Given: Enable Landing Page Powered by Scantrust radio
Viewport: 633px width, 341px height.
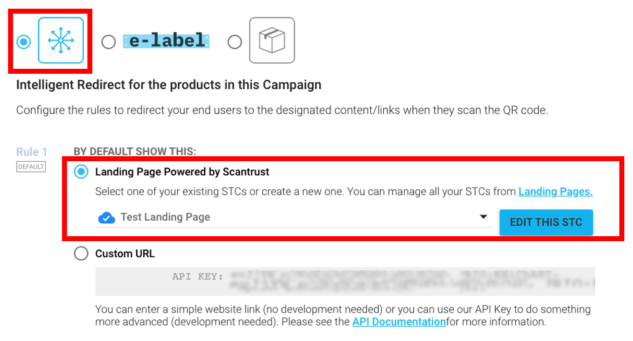Looking at the screenshot, I should [x=81, y=172].
